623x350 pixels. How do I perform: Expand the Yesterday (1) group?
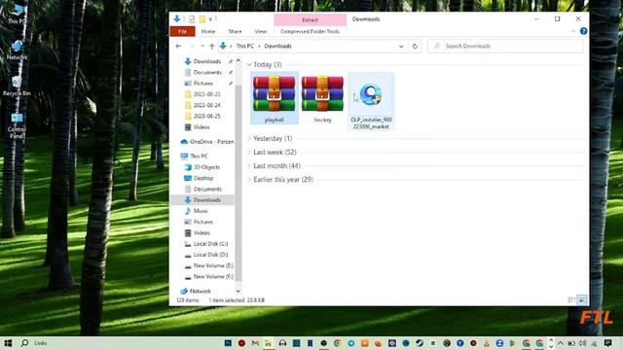point(249,138)
